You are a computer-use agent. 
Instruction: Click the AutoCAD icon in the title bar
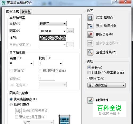point(3,3)
